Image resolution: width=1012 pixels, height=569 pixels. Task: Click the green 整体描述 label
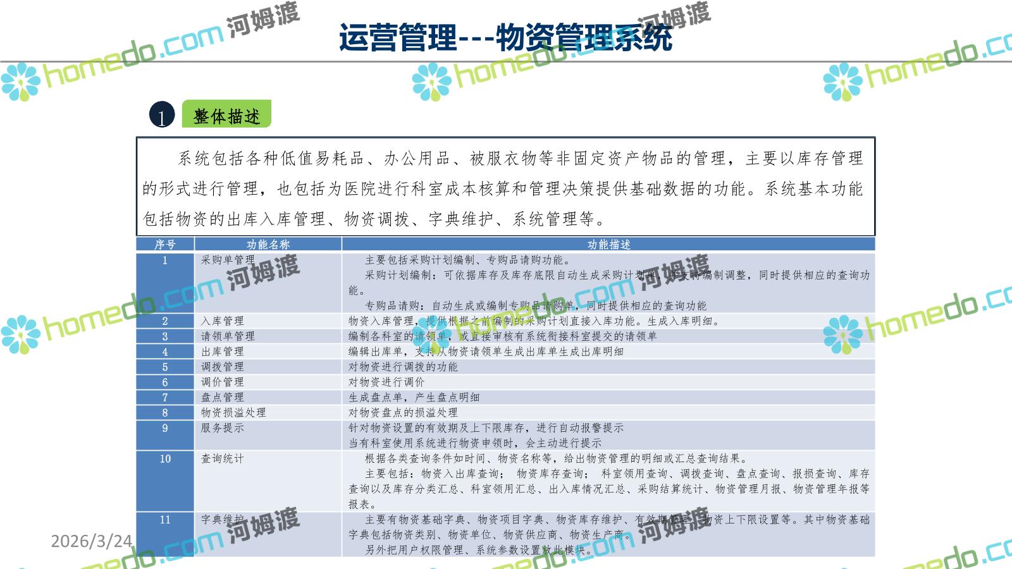coord(226,115)
